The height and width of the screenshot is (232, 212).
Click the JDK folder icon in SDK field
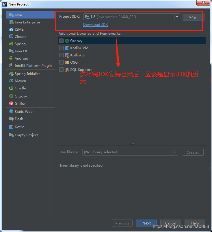[87, 17]
